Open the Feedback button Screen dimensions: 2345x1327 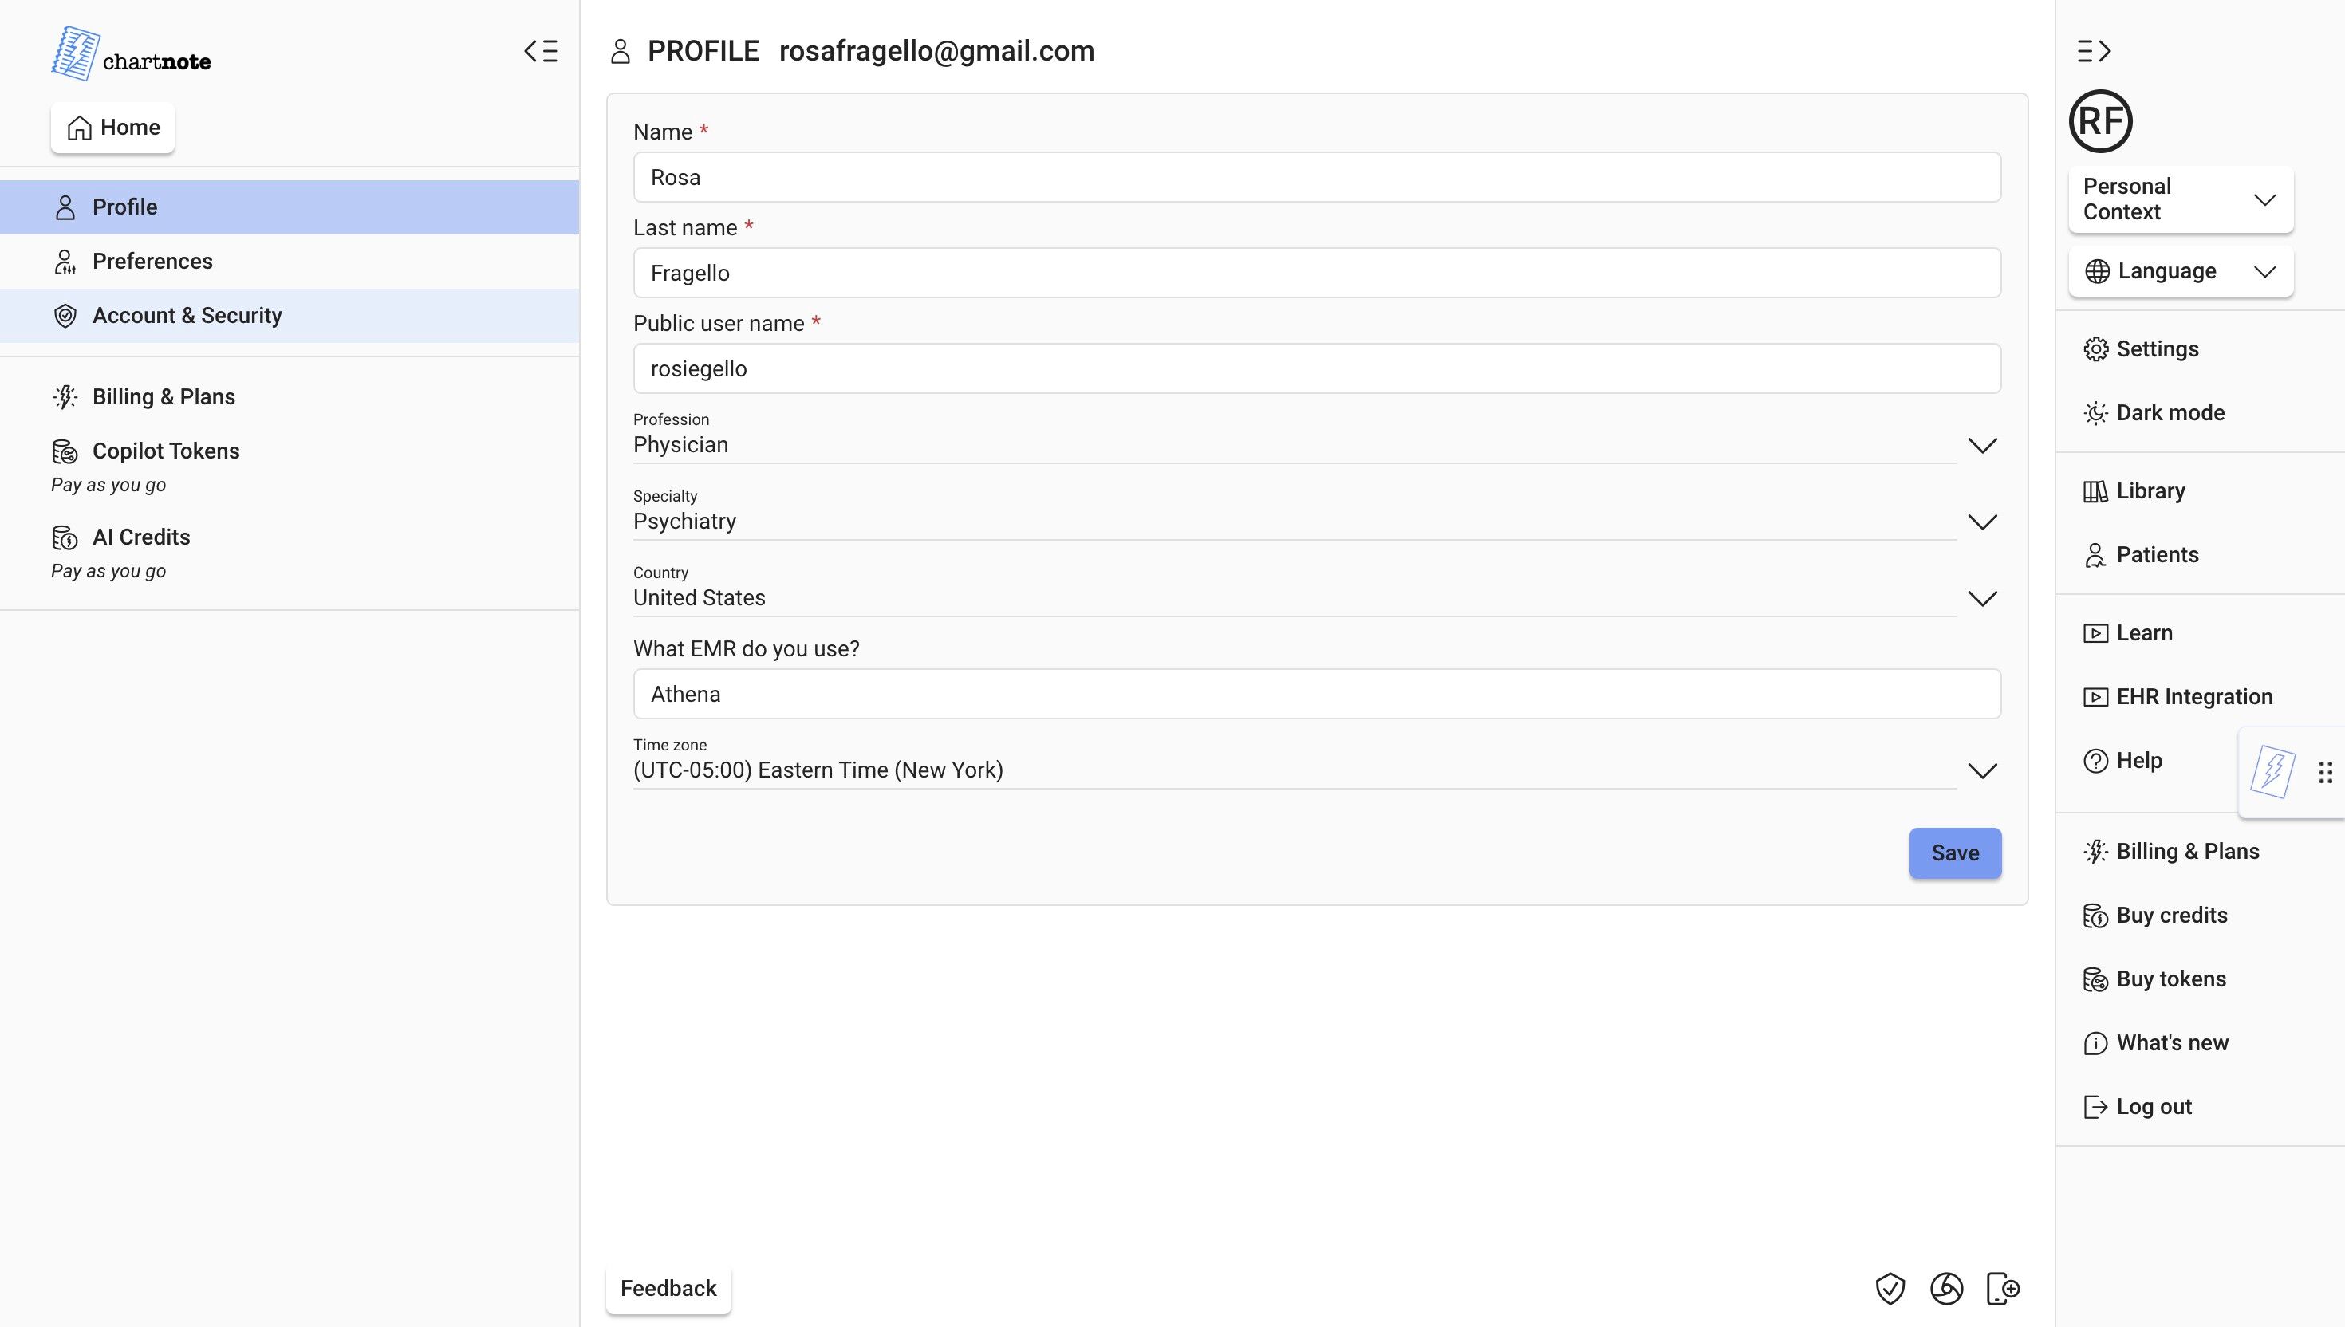pos(668,1288)
